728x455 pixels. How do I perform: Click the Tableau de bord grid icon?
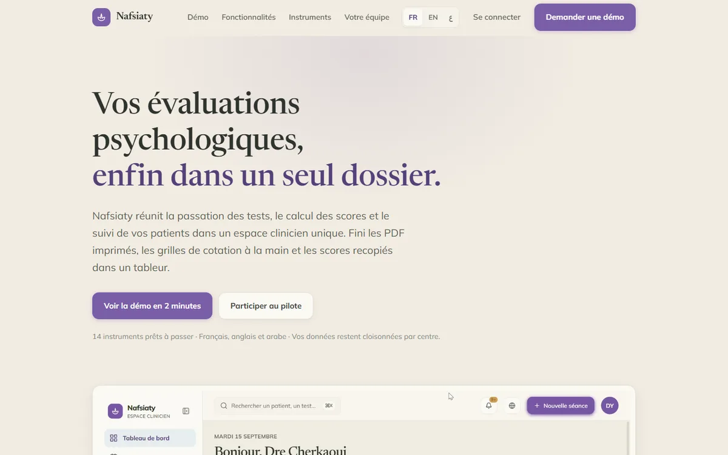coord(113,438)
